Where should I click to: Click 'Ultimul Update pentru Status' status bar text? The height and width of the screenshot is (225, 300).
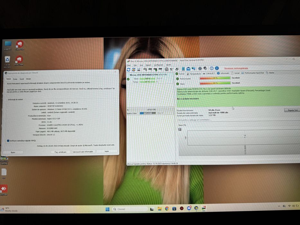coord(152,164)
